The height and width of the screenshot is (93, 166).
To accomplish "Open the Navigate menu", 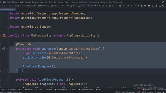I will click(15, 2).
